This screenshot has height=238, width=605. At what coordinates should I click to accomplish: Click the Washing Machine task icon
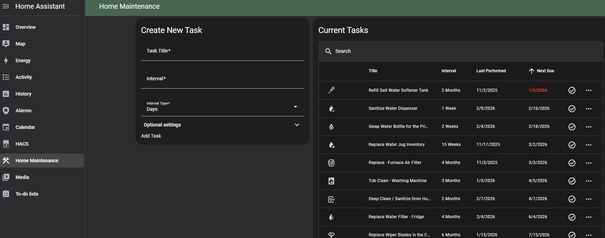pos(331,181)
